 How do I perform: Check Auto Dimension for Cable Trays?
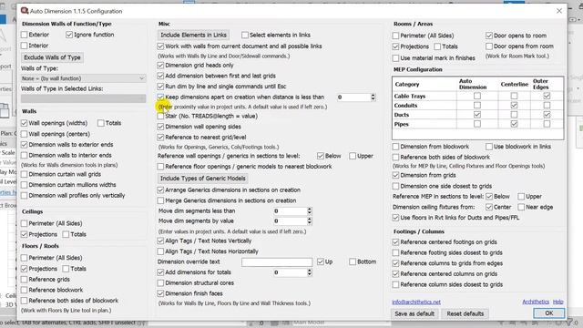(x=477, y=96)
